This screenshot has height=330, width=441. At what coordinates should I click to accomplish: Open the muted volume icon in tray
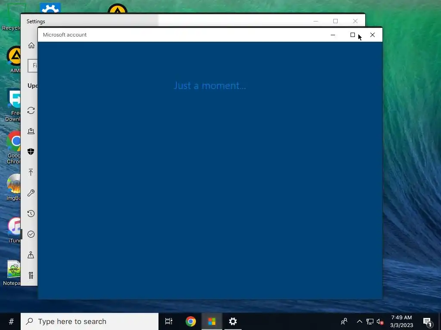[x=380, y=321]
